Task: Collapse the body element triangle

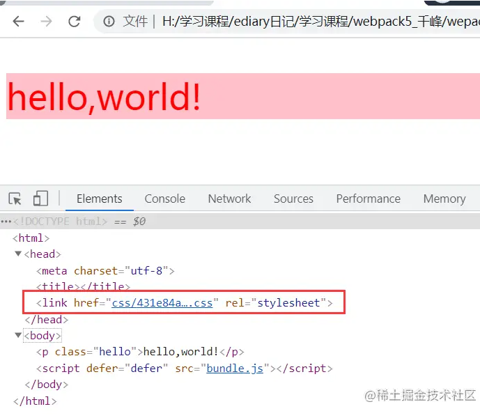Action: 18,335
